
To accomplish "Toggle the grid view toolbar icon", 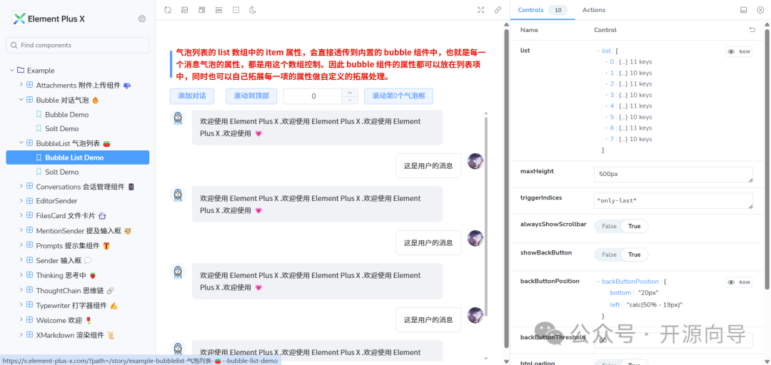I will 201,10.
